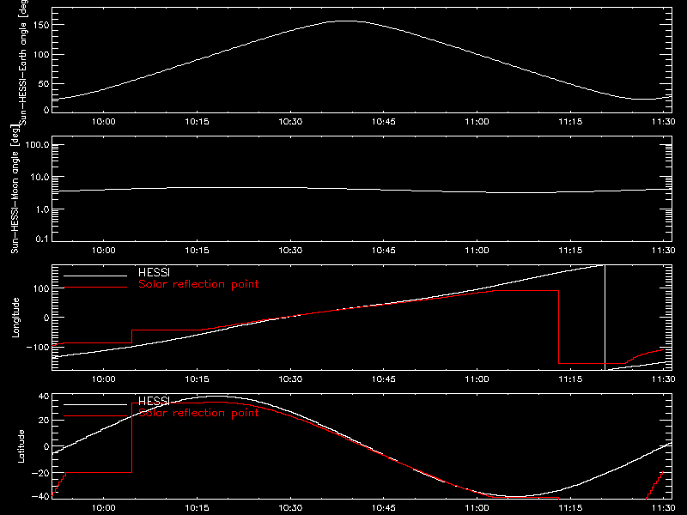This screenshot has height=515, width=687.
Task: Click the white vertical wrap line in Longitude plot
Action: pos(605,318)
